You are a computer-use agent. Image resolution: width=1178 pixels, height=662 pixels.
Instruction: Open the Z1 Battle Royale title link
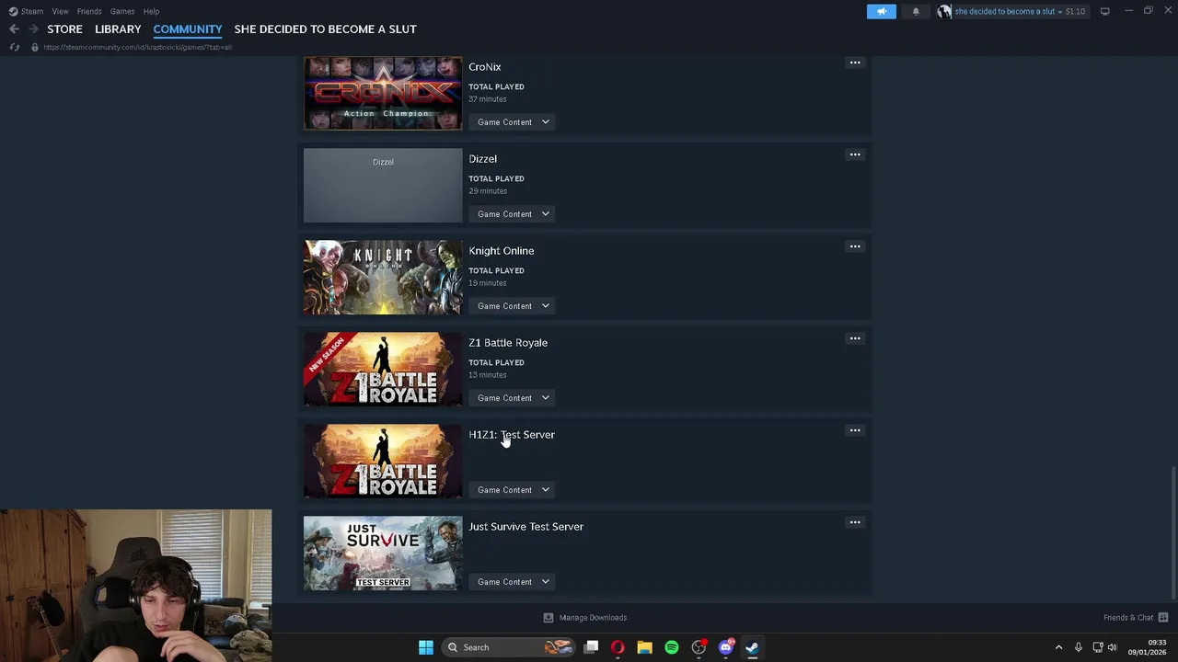click(x=508, y=343)
